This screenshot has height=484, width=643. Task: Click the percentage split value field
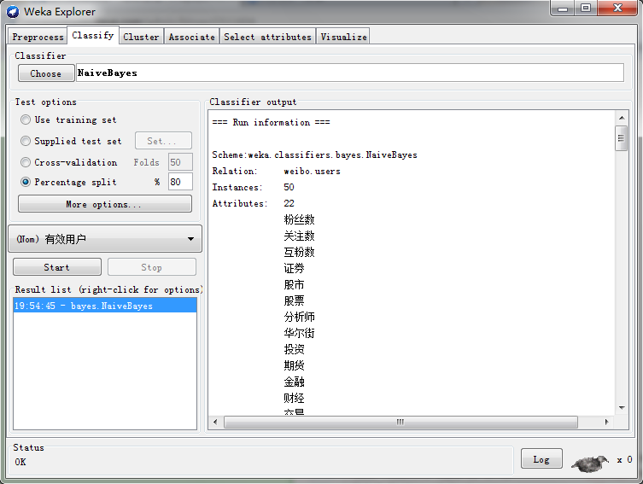click(180, 182)
